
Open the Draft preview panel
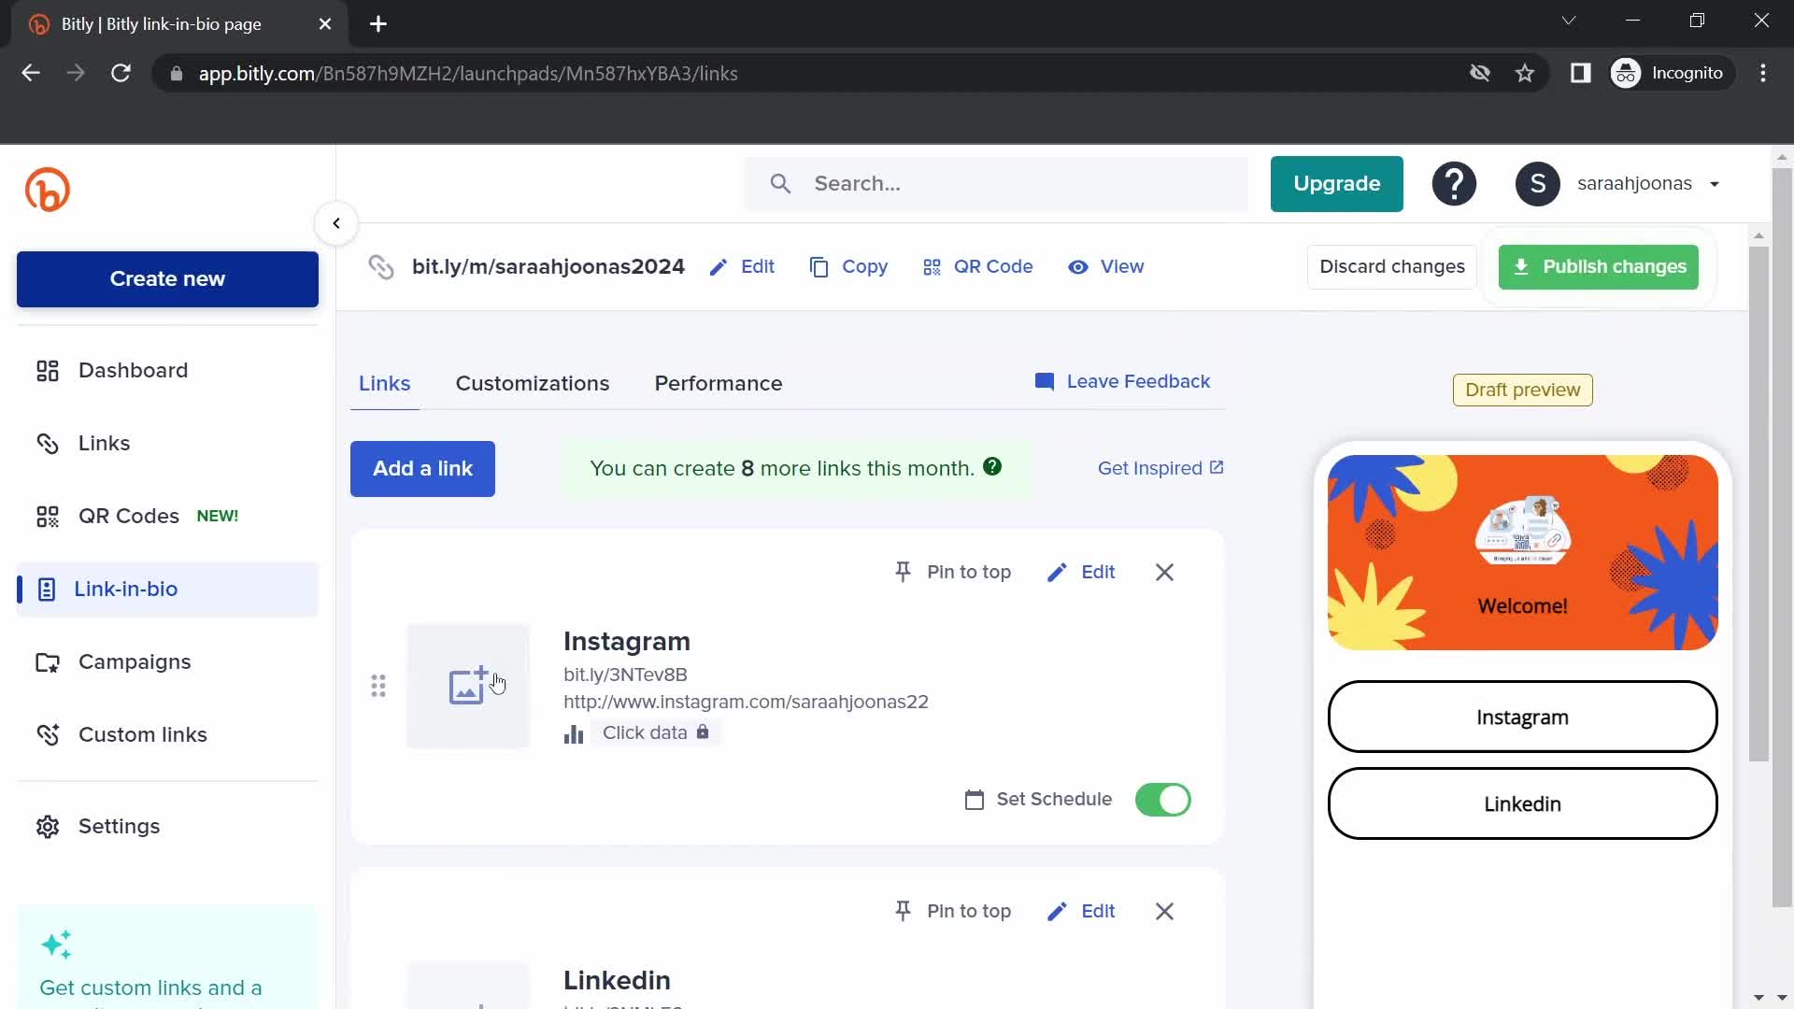[1524, 390]
